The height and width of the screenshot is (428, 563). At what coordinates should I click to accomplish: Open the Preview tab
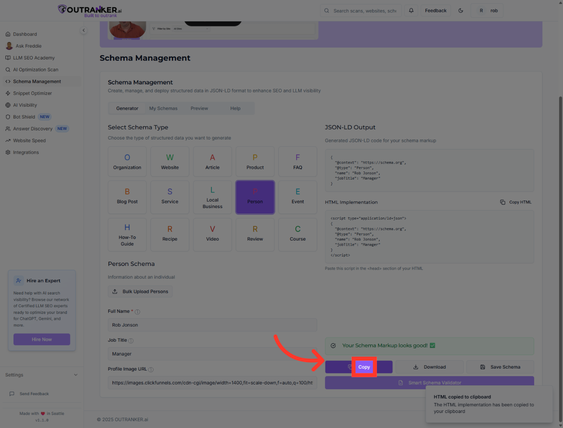pos(199,109)
